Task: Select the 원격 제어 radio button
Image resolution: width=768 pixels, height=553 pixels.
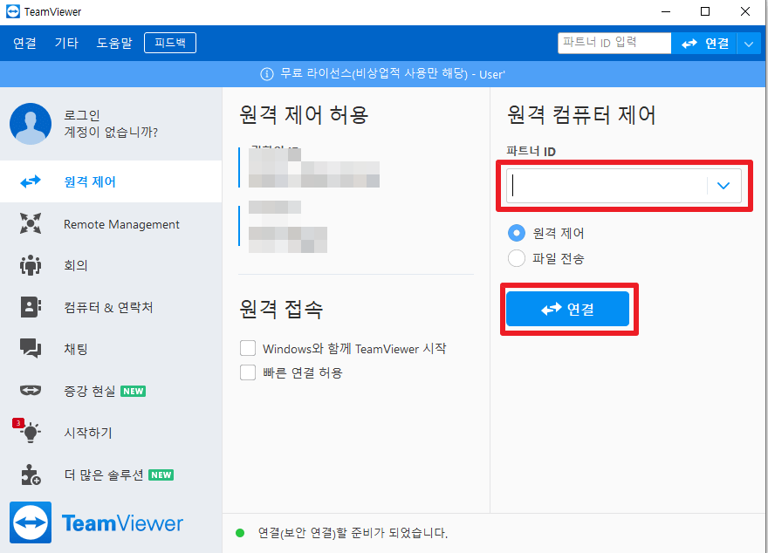Action: [517, 233]
